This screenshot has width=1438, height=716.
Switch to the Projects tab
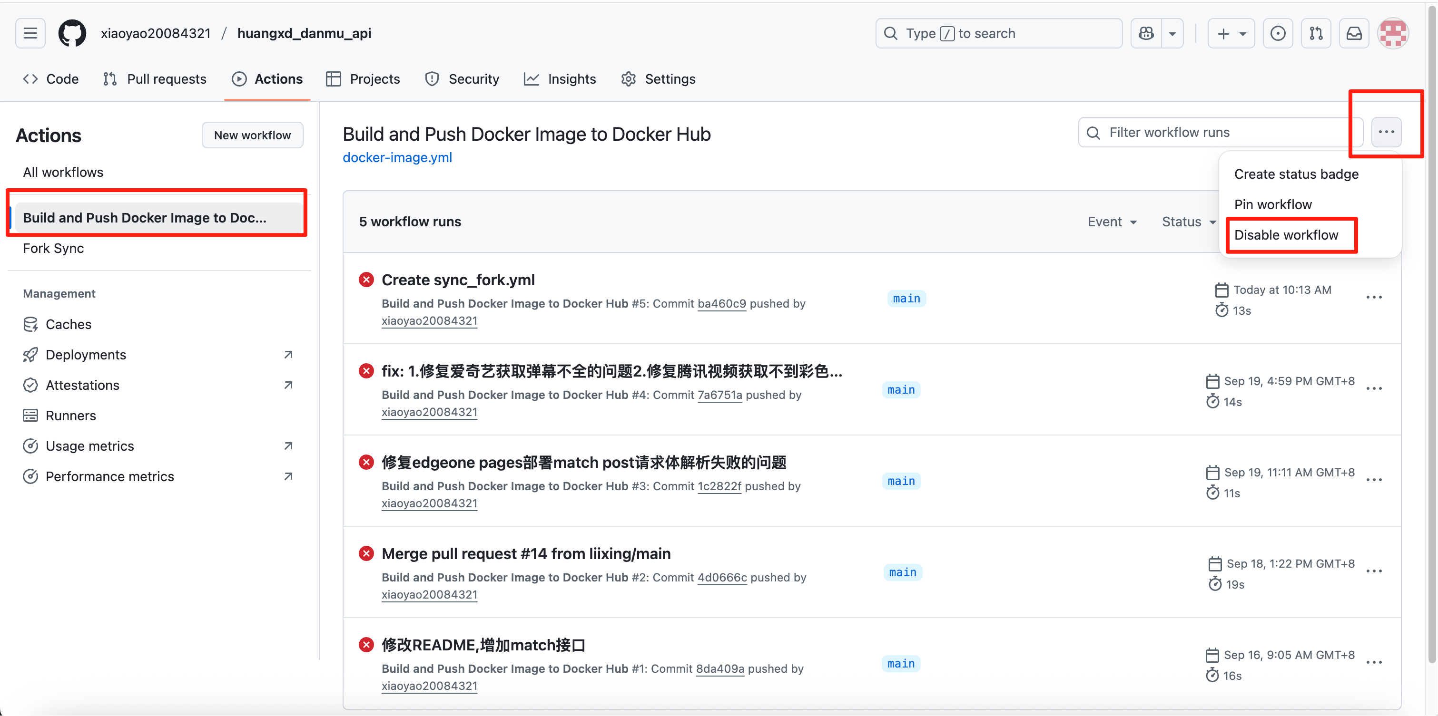click(363, 79)
